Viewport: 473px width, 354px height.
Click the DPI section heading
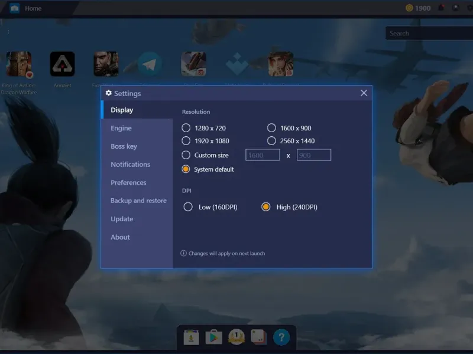(x=187, y=191)
